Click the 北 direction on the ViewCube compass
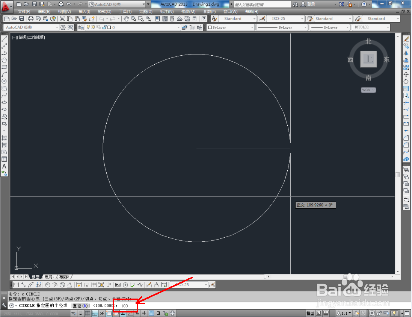This screenshot has width=412, height=317. pyautogui.click(x=368, y=42)
